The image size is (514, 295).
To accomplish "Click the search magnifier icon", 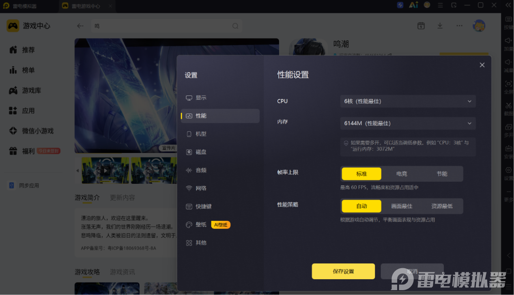I will (235, 26).
